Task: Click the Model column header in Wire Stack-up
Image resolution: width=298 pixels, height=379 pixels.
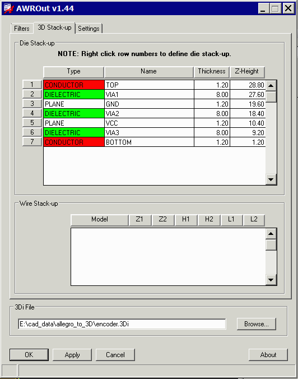Action: [x=100, y=220]
